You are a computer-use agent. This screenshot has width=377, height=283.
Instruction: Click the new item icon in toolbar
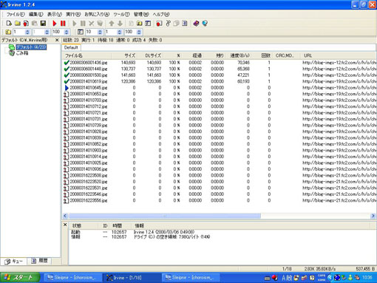(9, 24)
